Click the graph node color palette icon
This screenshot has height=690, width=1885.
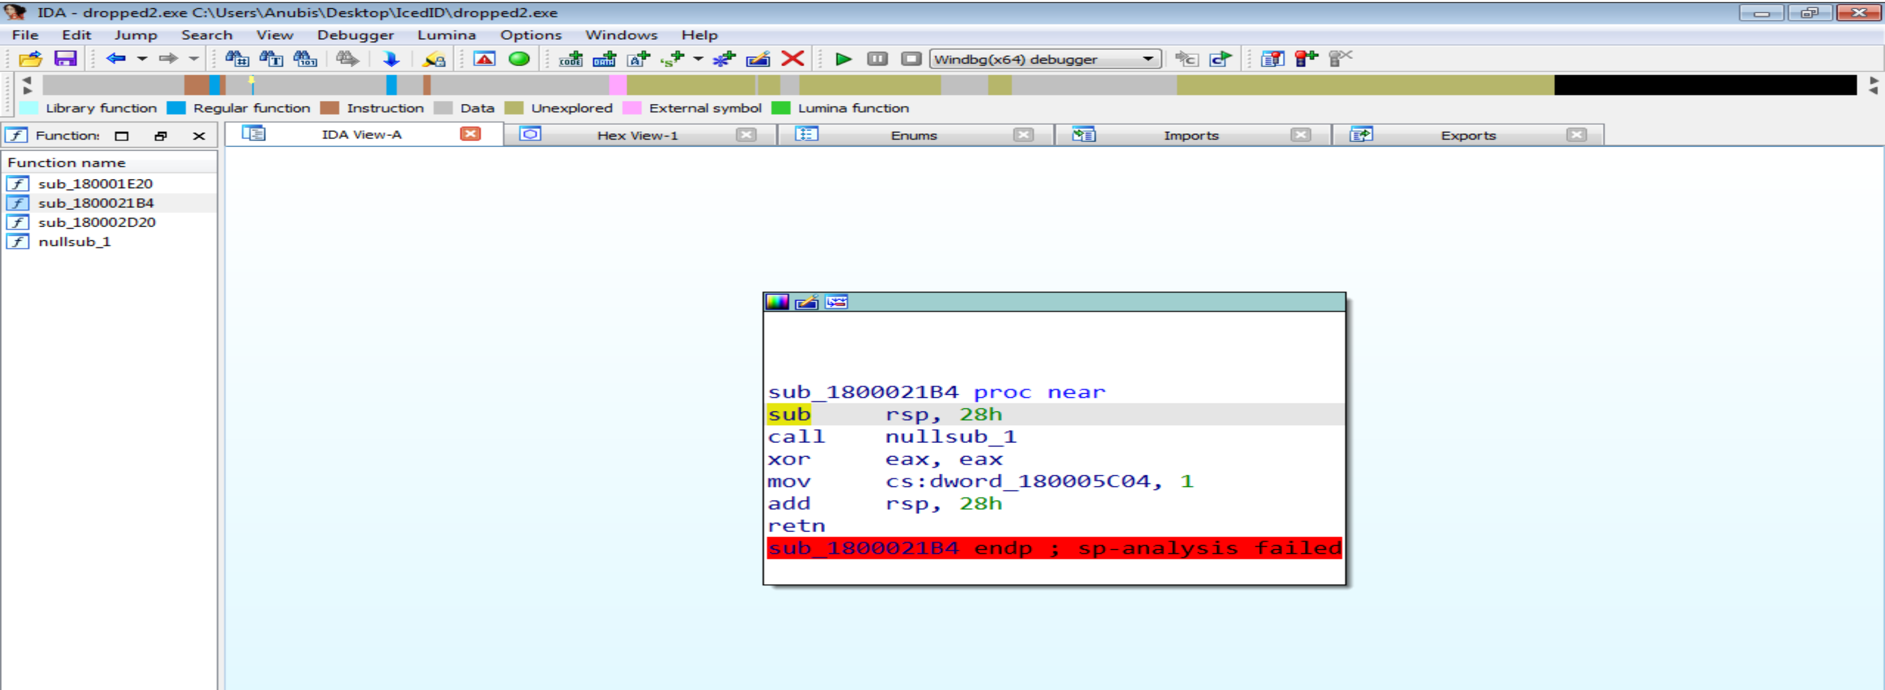click(777, 302)
